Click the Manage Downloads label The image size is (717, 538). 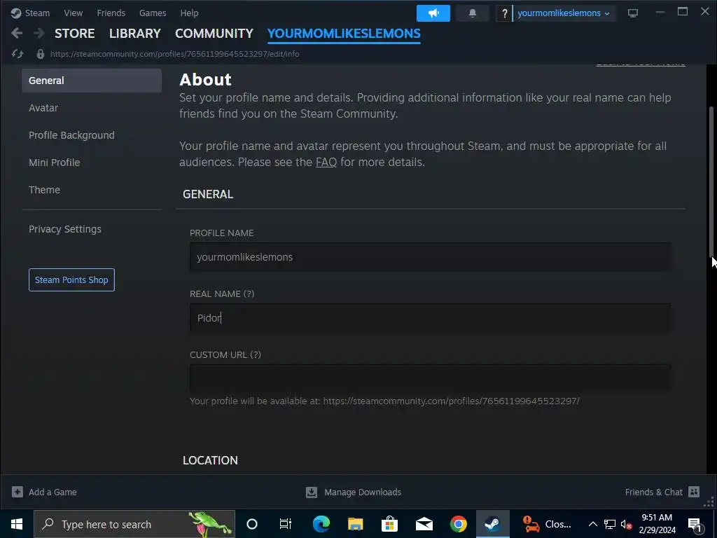click(363, 492)
